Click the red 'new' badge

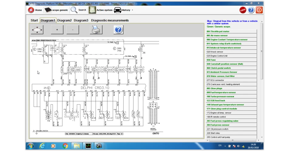click(243, 10)
